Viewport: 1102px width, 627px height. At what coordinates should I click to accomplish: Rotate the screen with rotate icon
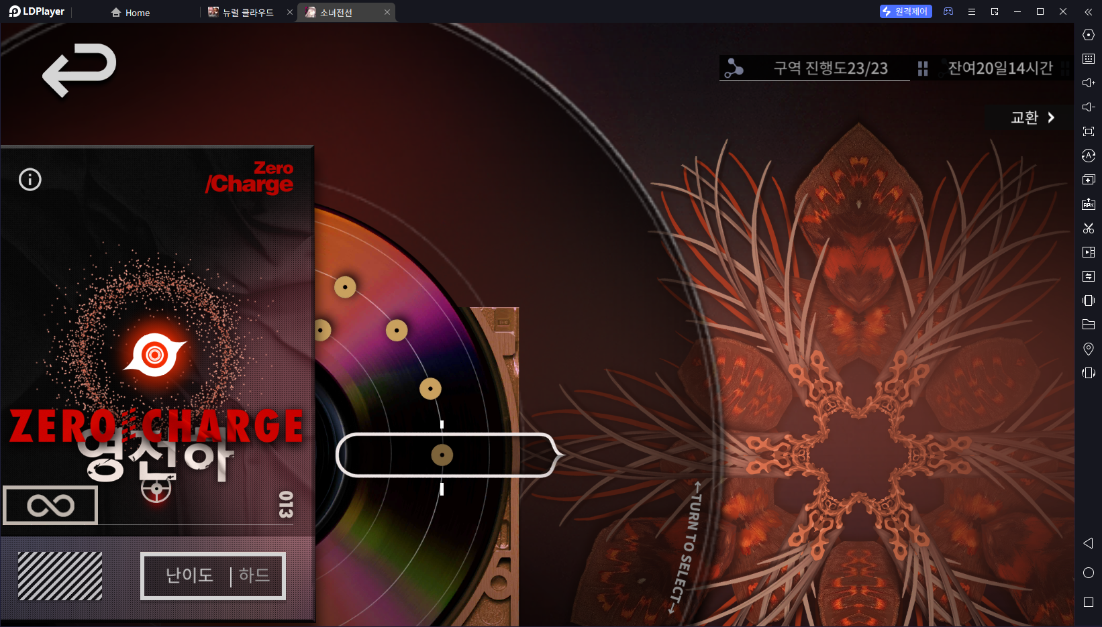pyautogui.click(x=1089, y=373)
